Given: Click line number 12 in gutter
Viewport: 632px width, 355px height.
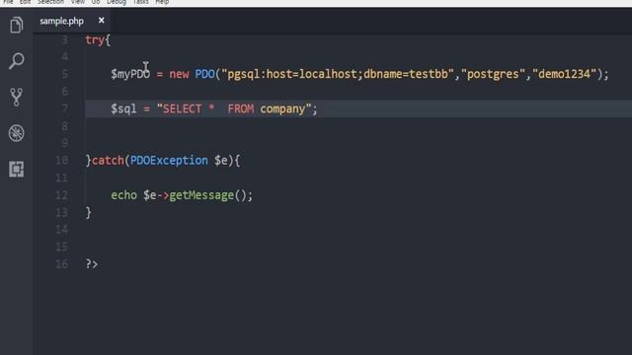Looking at the screenshot, I should [61, 195].
